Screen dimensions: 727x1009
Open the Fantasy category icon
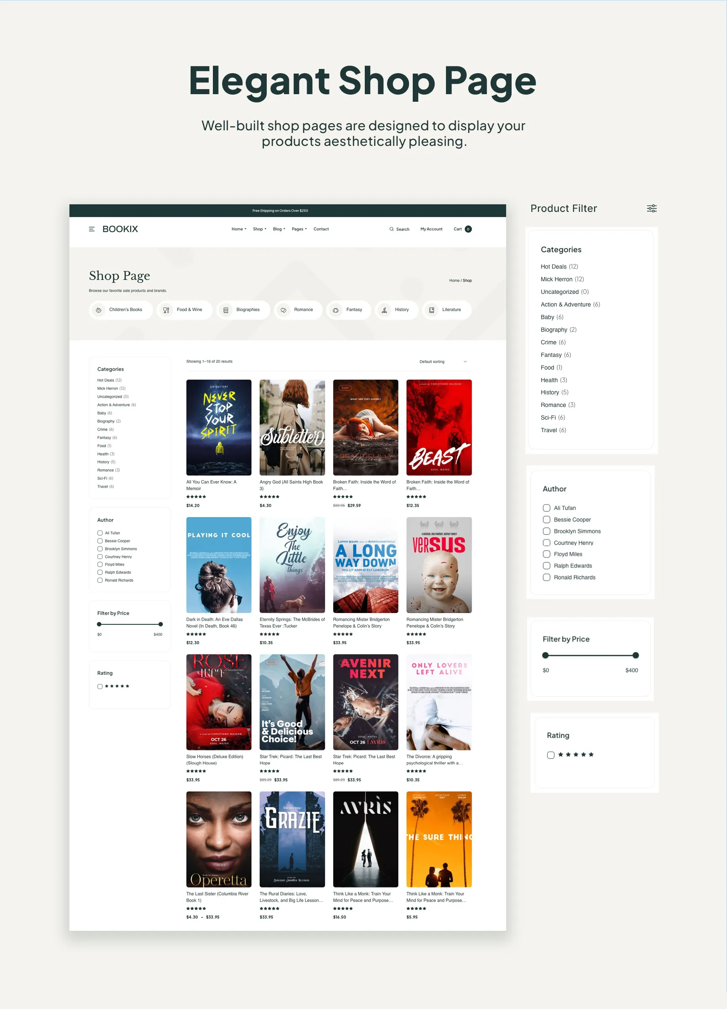click(x=335, y=310)
